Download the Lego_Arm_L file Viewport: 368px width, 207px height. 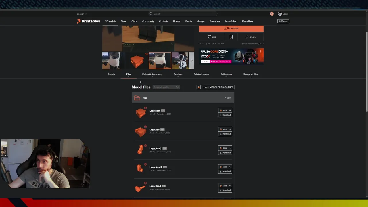225,153
